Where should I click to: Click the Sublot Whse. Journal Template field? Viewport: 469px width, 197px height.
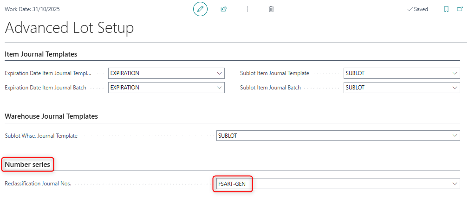332,136
